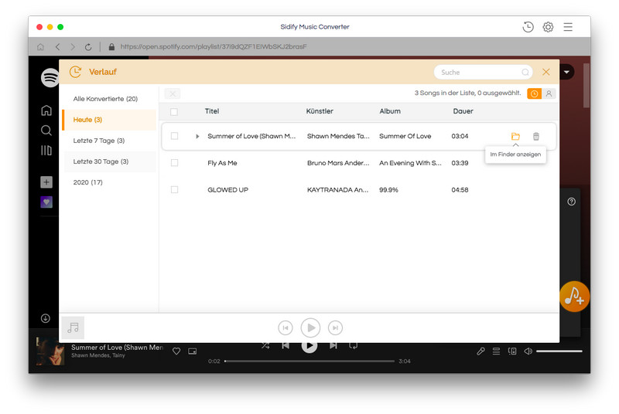Skip to previous track in Verlauf player
This screenshot has width=619, height=414.
point(286,327)
